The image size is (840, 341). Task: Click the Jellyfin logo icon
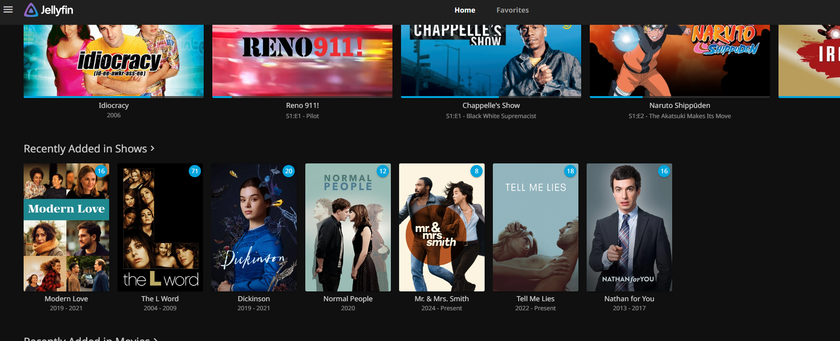pos(31,10)
